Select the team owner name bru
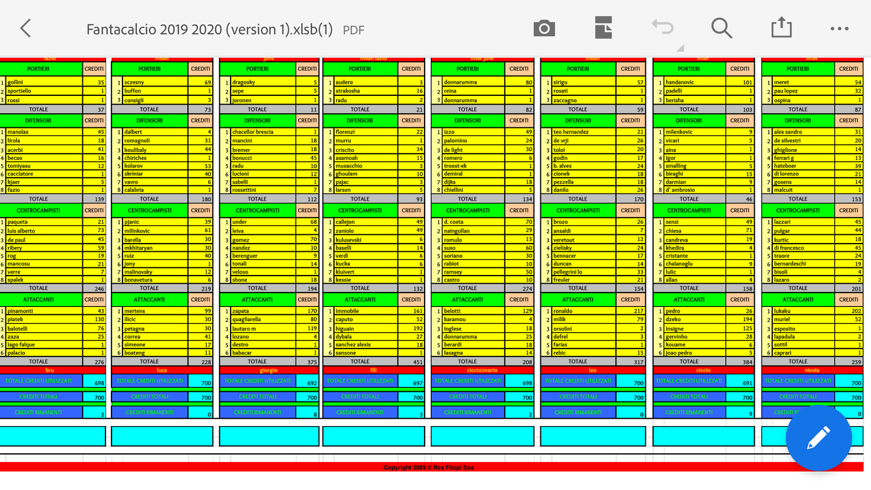This screenshot has height=490, width=871. [x=50, y=370]
